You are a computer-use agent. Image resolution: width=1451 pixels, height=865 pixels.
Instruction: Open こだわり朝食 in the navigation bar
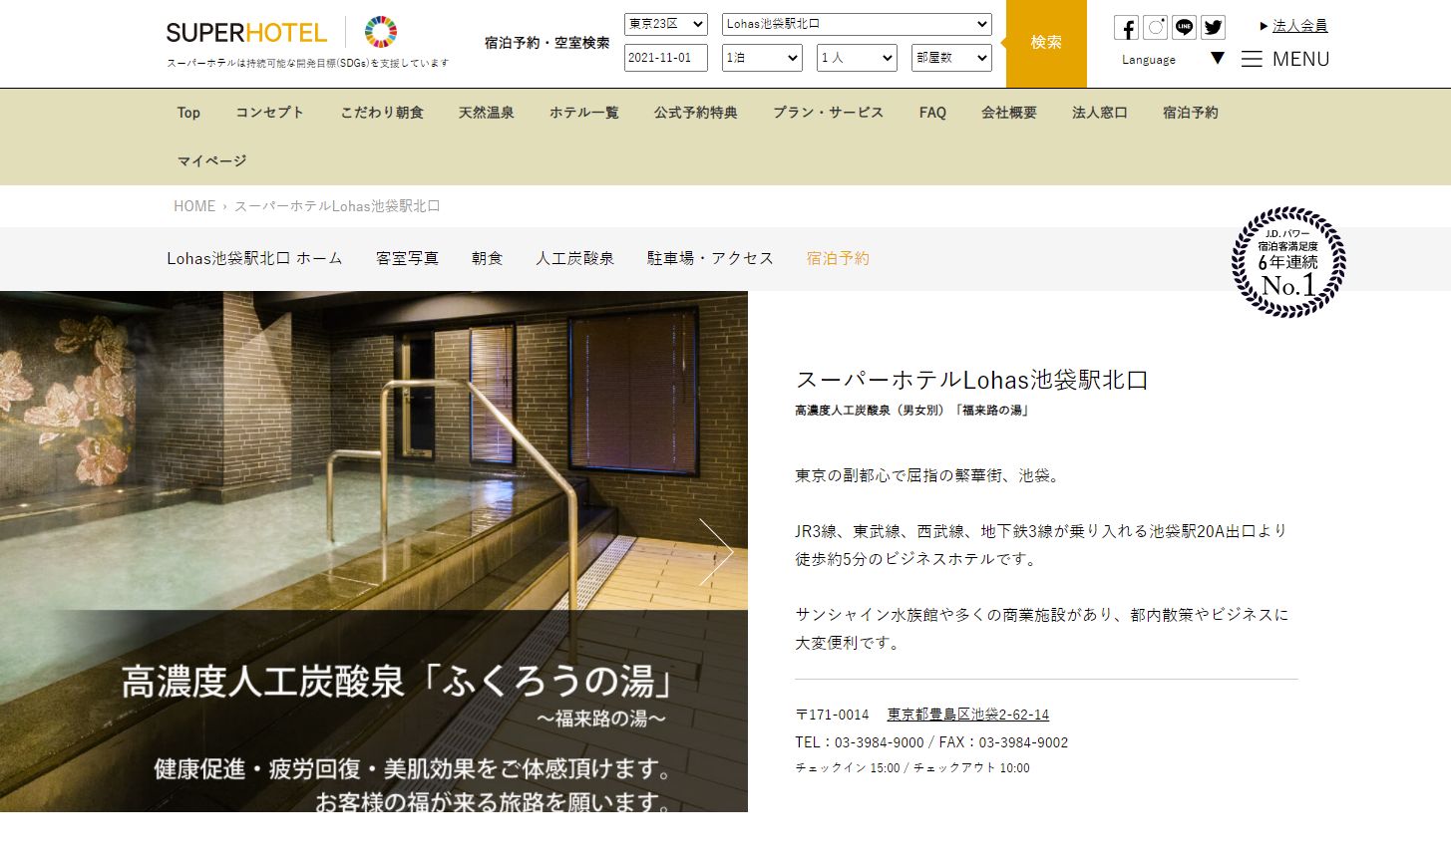click(x=382, y=113)
